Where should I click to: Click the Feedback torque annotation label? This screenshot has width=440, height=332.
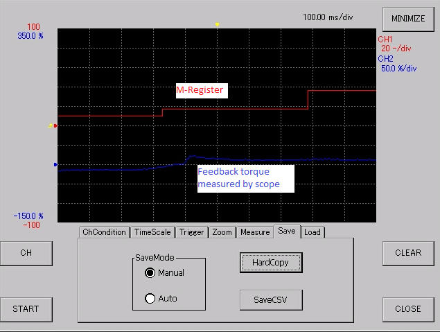pyautogui.click(x=246, y=179)
